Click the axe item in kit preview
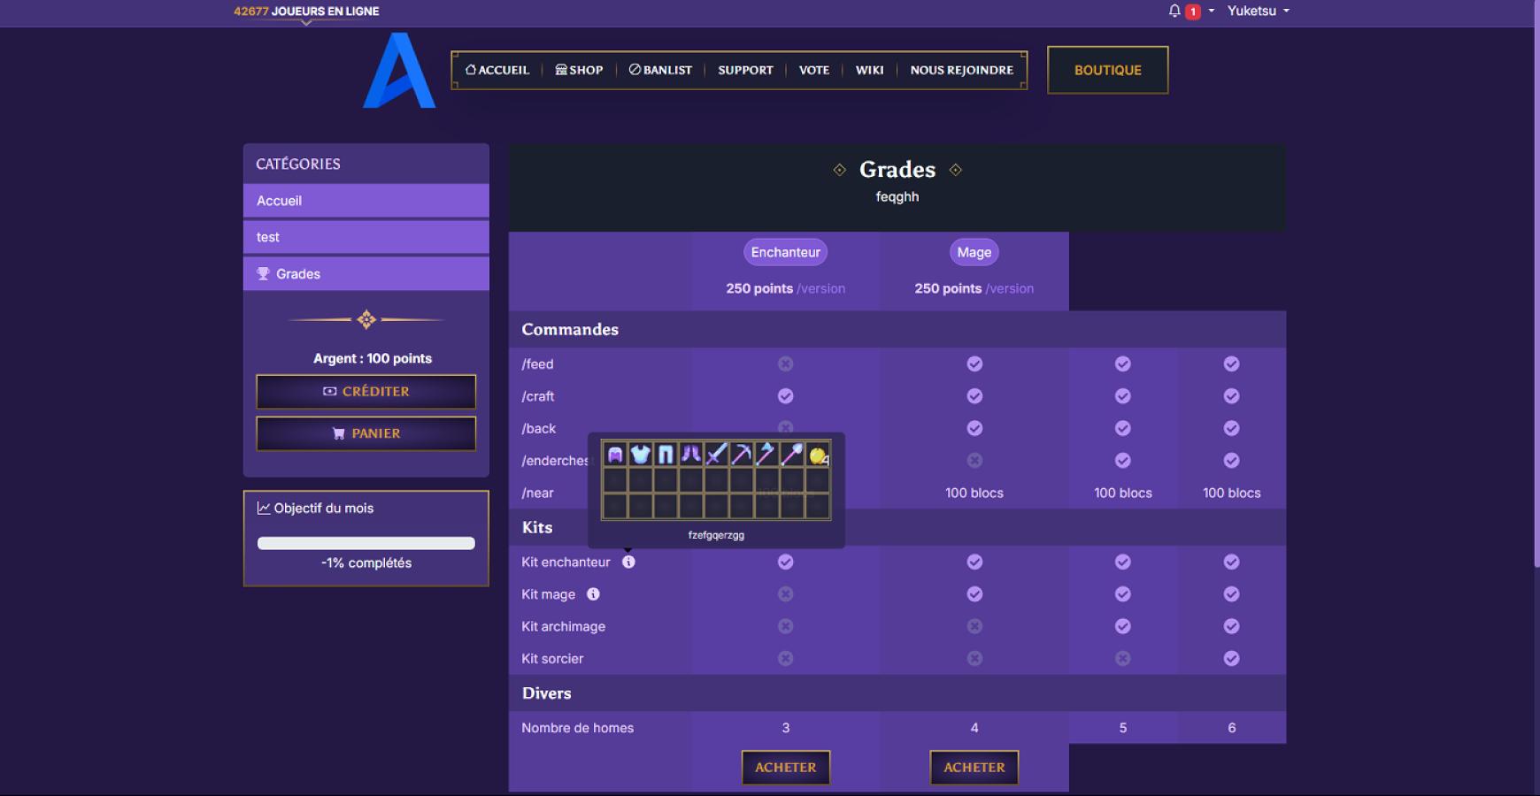Image resolution: width=1540 pixels, height=796 pixels. coord(766,455)
